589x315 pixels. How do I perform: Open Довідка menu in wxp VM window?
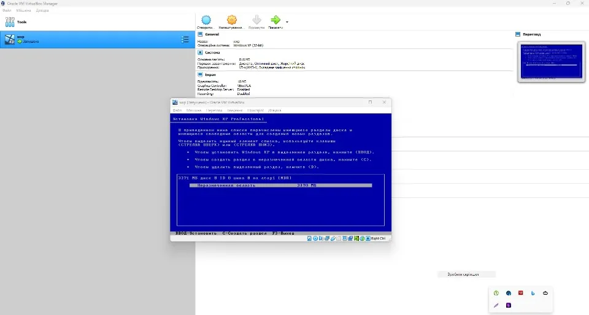275,110
